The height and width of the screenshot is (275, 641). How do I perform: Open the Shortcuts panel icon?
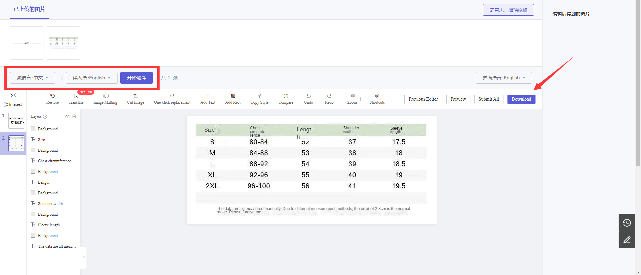click(x=377, y=96)
